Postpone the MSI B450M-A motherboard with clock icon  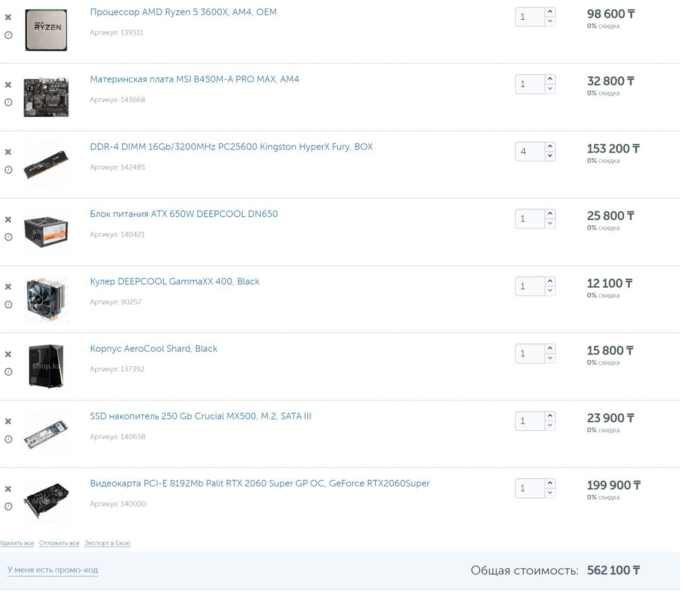(8, 102)
